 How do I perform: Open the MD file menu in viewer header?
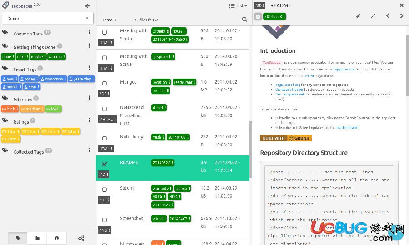(259, 5)
